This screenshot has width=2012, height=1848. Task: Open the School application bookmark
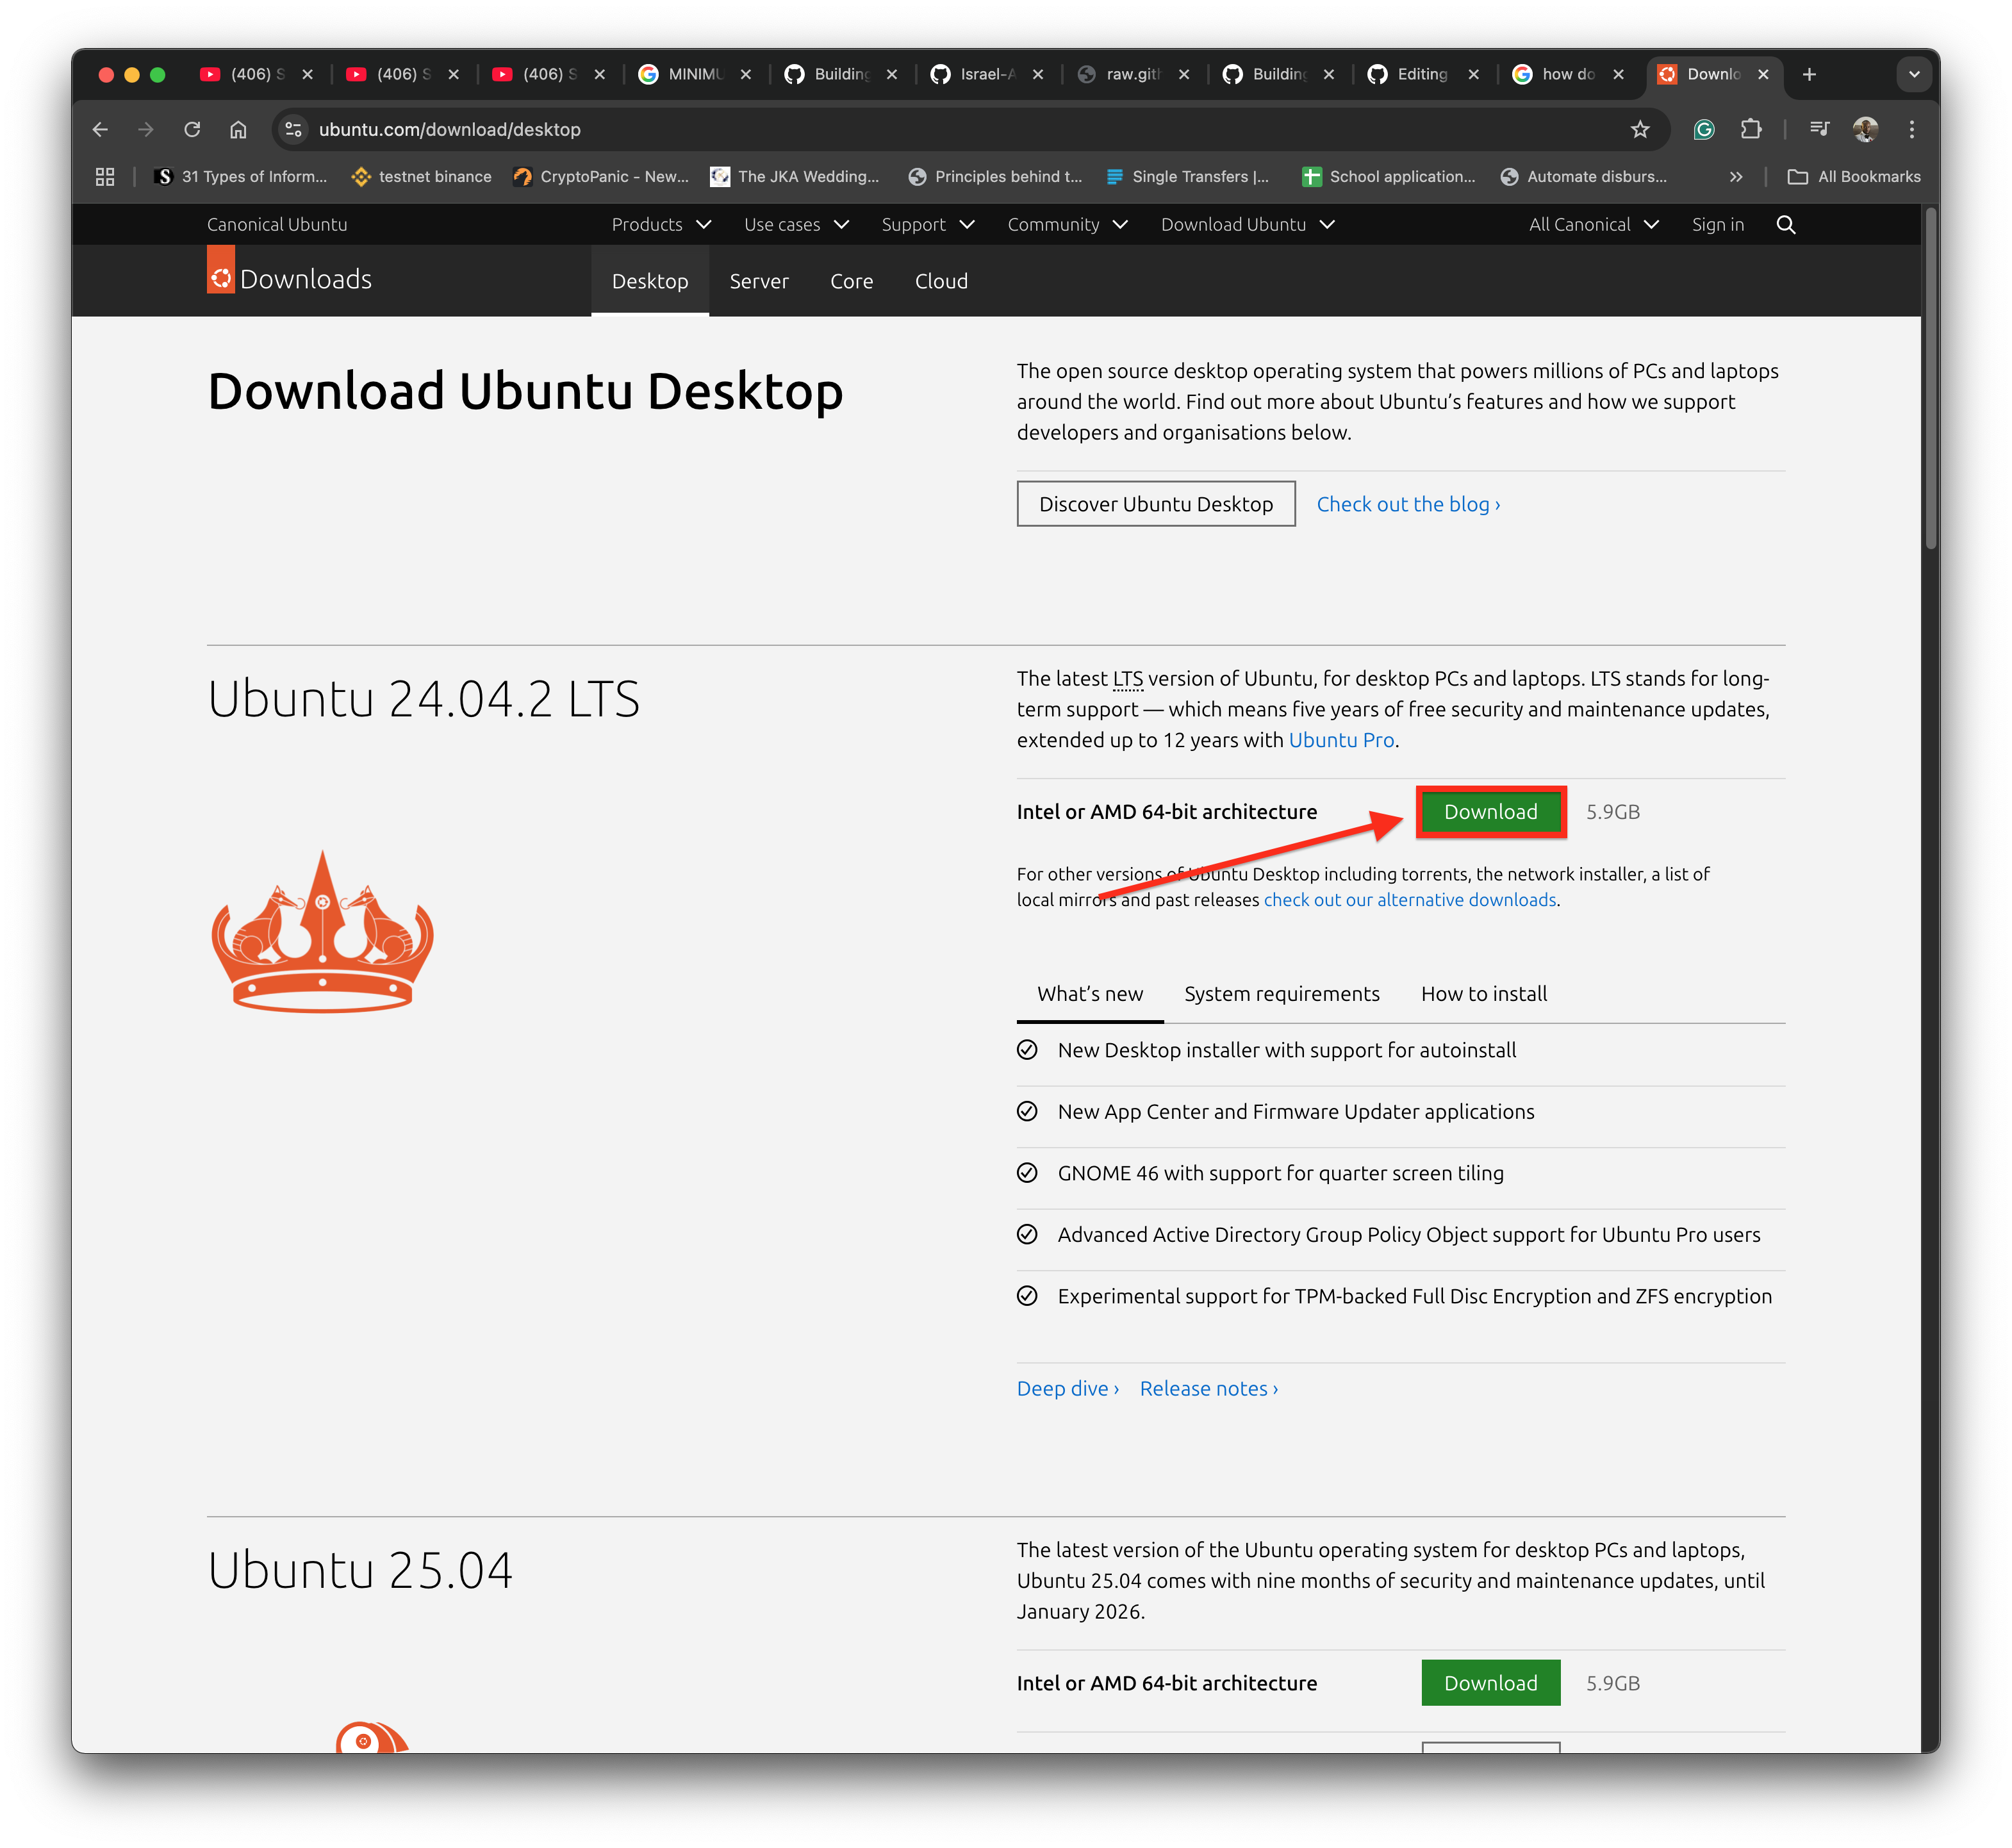pos(1389,177)
